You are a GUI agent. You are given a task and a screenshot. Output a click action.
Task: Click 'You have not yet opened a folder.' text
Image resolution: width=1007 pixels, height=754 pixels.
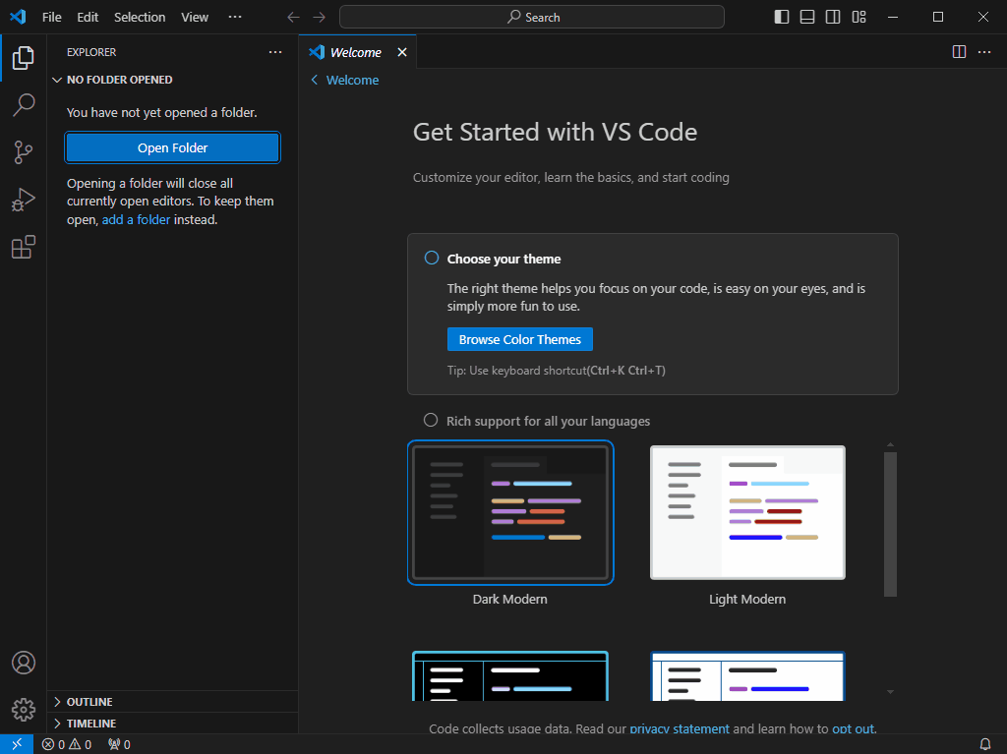162,112
